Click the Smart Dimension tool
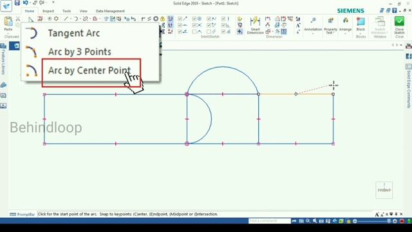 point(255,25)
